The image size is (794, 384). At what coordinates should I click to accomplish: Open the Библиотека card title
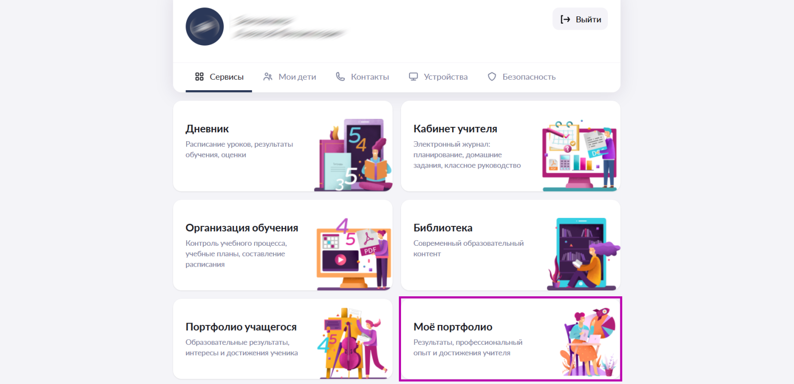[x=443, y=228]
